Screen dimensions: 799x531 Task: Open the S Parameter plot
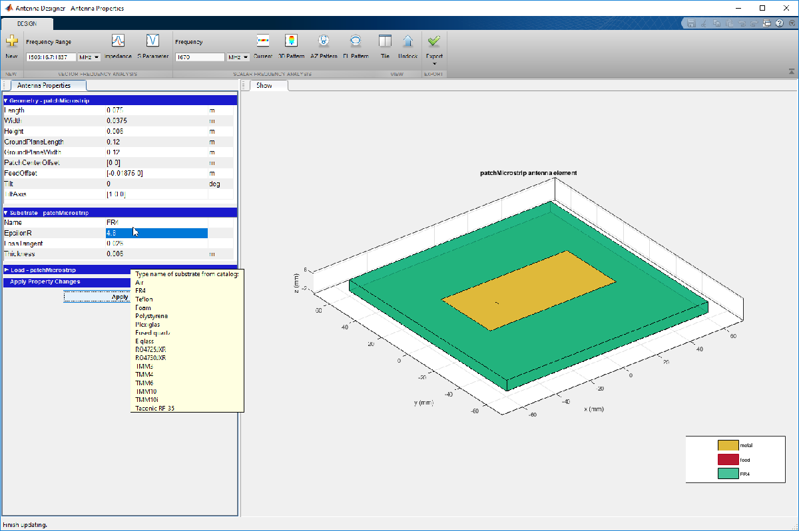(152, 41)
